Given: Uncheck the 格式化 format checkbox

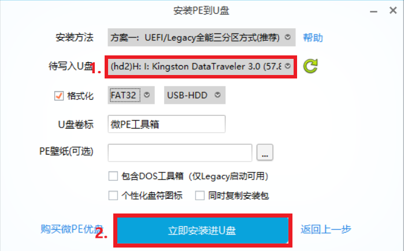Looking at the screenshot, I should click(x=59, y=96).
